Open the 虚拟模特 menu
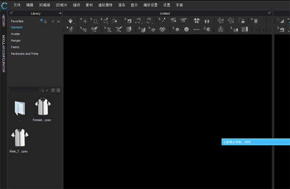Screen dimensions: 290x189 click(x=105, y=5)
